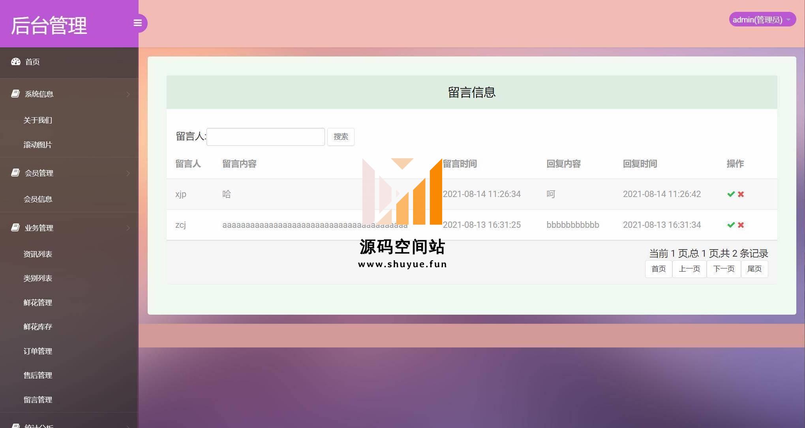Click the book icon beside 会员管理
This screenshot has width=805, height=428.
[x=15, y=173]
